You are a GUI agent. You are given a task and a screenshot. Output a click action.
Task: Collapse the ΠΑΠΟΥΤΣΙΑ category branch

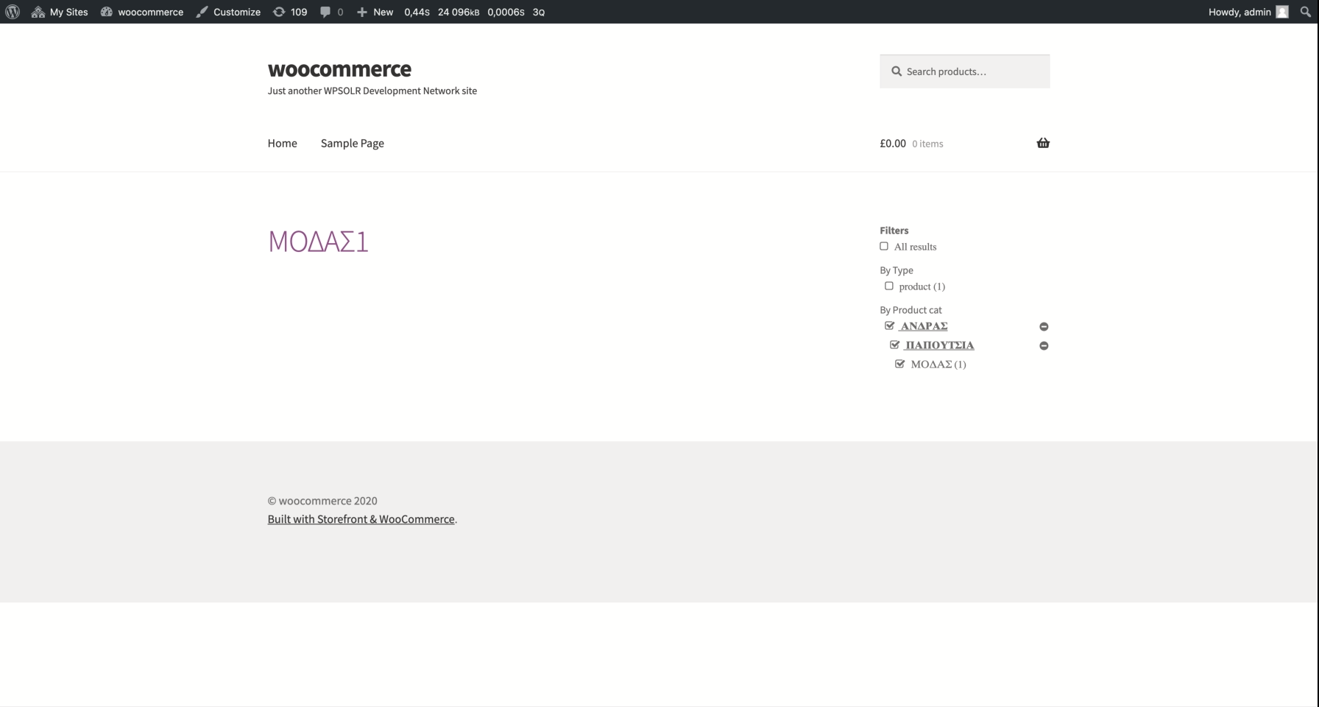click(1044, 345)
